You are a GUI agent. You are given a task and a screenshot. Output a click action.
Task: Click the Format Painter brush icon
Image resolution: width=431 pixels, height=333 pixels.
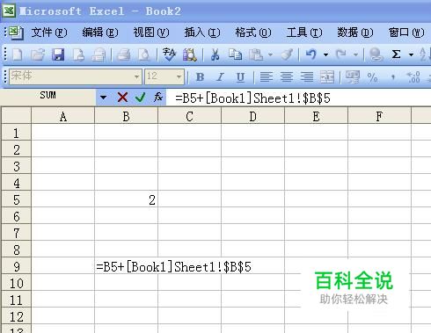(x=287, y=54)
